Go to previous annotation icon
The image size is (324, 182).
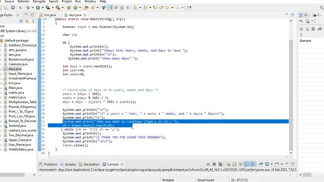[x=145, y=8]
